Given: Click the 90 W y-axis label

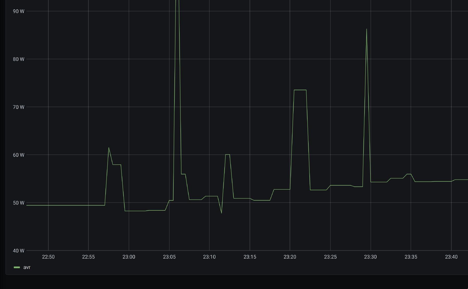Looking at the screenshot, I should 18,11.
